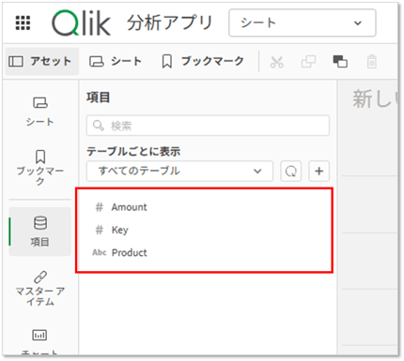
Task: Open マスター アイテム in the sidebar
Action: point(40,288)
